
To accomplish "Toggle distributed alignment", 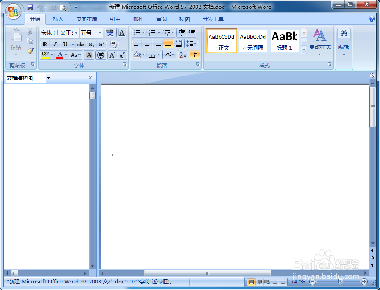I will pos(178,44).
